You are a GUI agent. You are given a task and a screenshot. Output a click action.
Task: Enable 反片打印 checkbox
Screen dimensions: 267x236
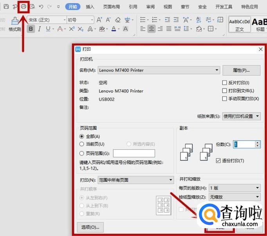tap(225, 83)
